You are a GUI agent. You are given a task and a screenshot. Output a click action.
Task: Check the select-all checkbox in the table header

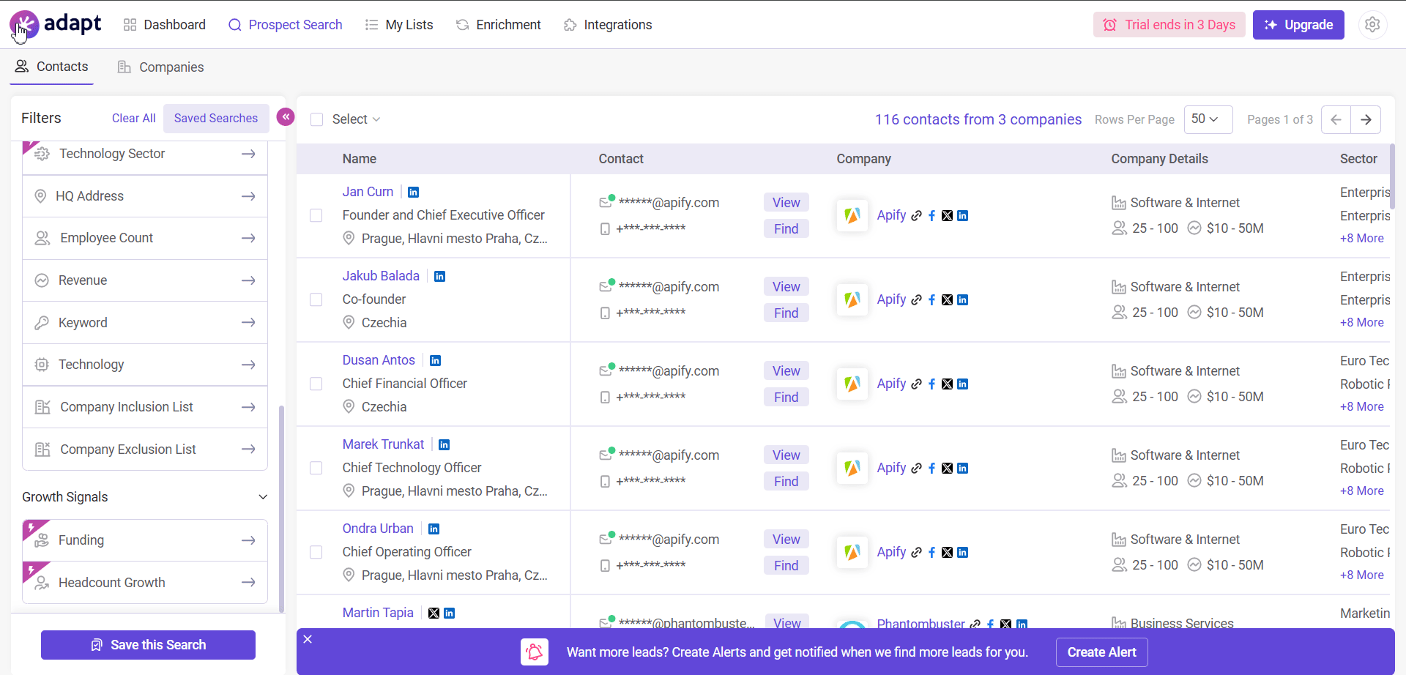(x=317, y=119)
